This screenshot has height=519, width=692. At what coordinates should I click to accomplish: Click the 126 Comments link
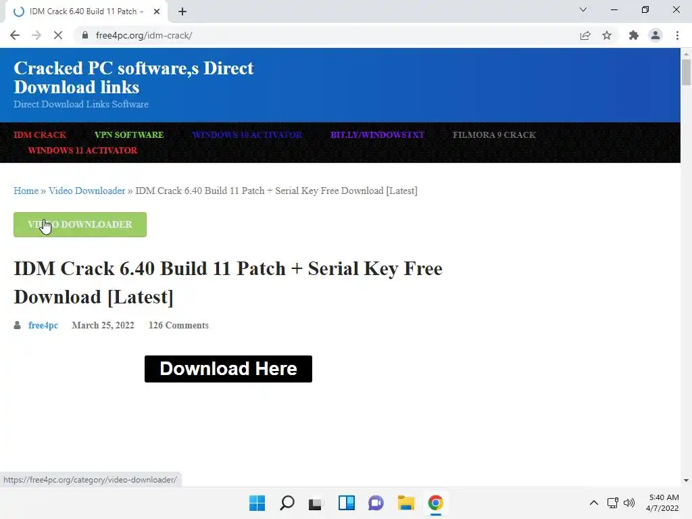click(178, 325)
